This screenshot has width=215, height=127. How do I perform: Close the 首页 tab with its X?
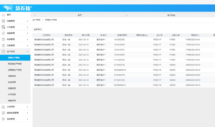35,16
